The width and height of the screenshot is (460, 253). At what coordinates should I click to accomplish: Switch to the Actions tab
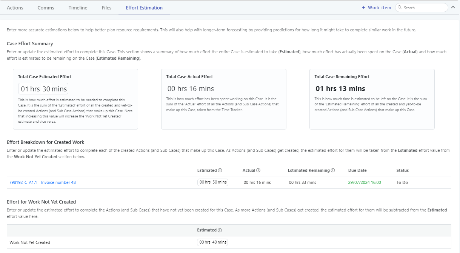[x=15, y=8]
